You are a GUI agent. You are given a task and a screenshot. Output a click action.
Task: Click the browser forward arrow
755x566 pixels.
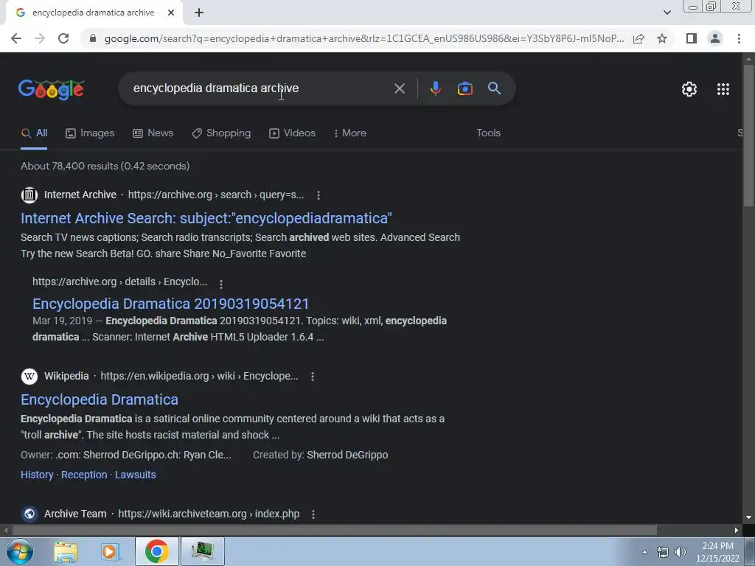[40, 38]
